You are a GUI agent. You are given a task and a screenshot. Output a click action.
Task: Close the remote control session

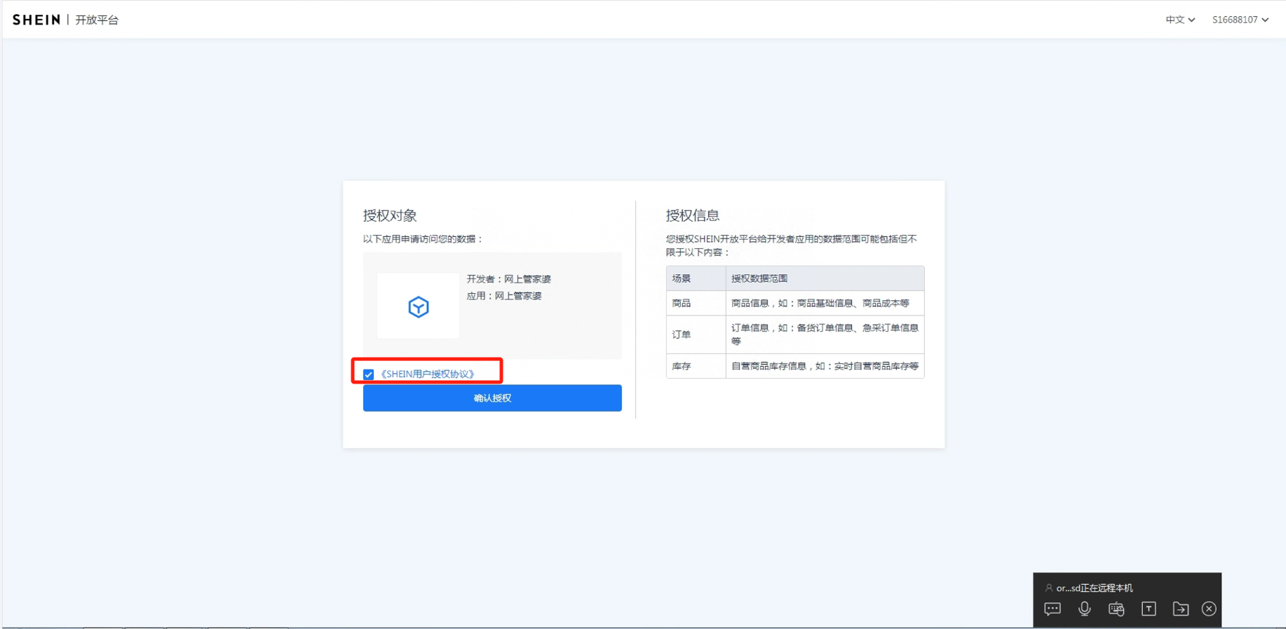coord(1209,609)
